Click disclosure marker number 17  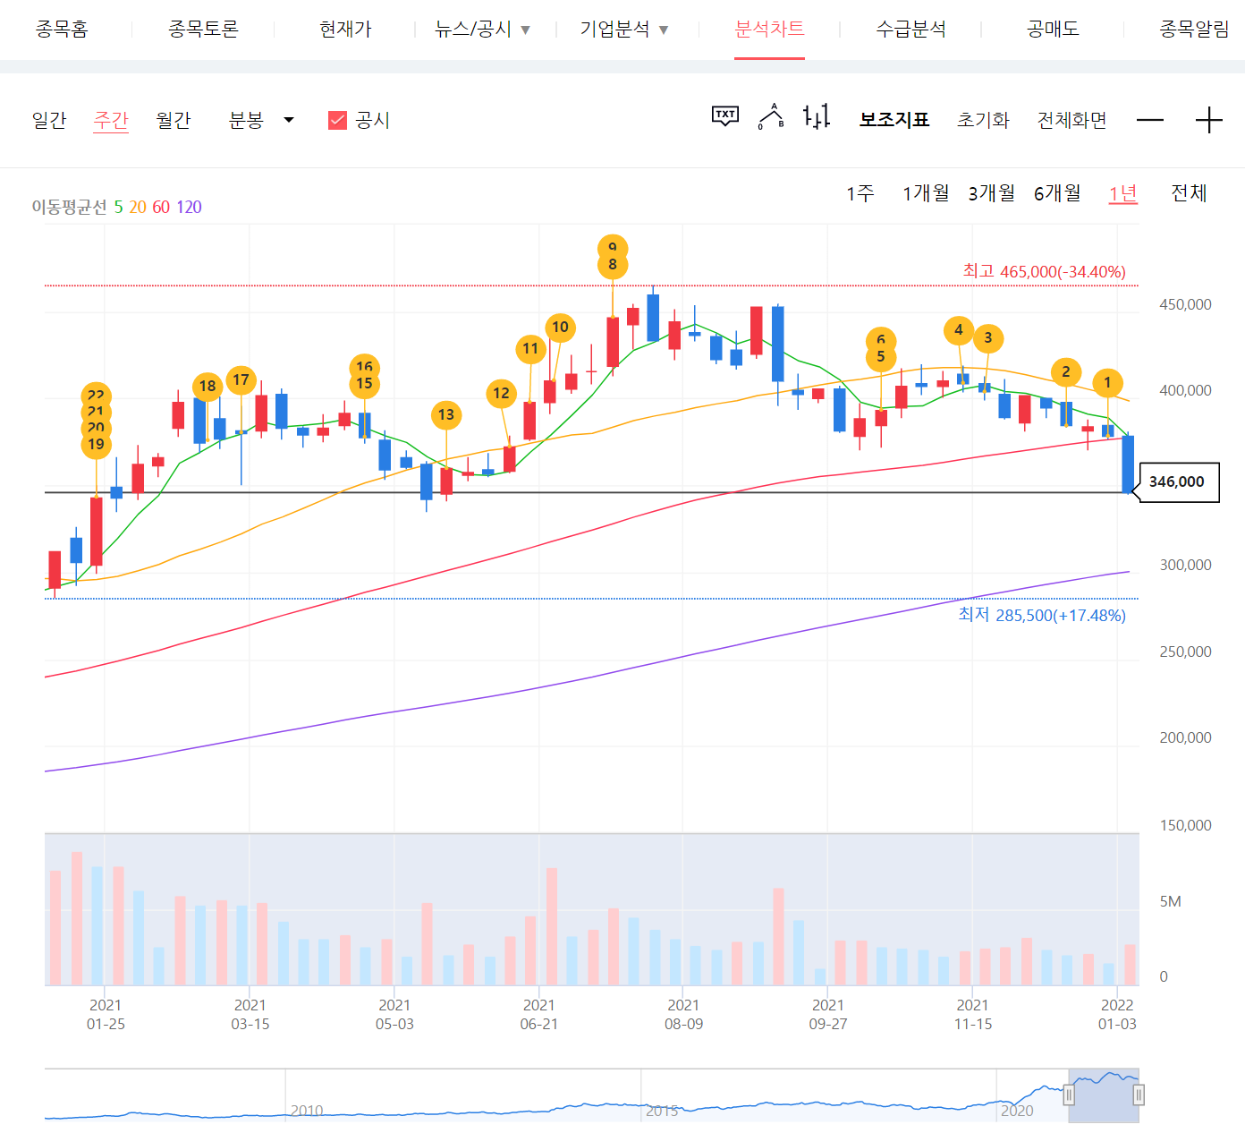click(x=241, y=380)
